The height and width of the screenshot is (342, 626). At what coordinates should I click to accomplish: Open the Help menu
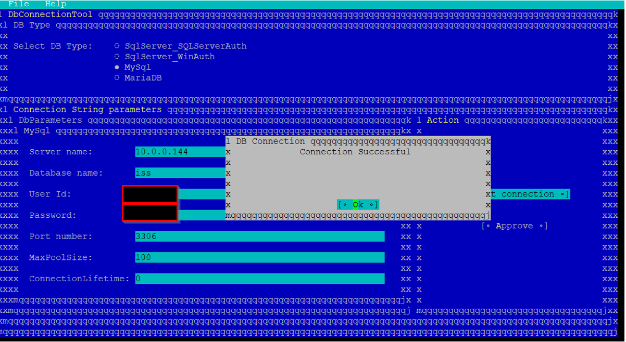tap(56, 4)
